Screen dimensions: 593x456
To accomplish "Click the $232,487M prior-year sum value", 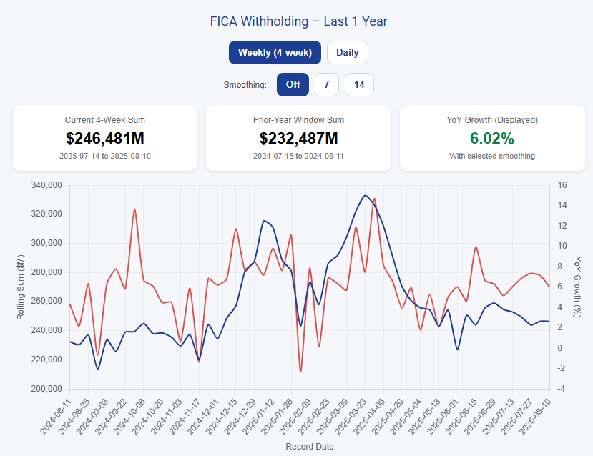I will click(x=298, y=138).
